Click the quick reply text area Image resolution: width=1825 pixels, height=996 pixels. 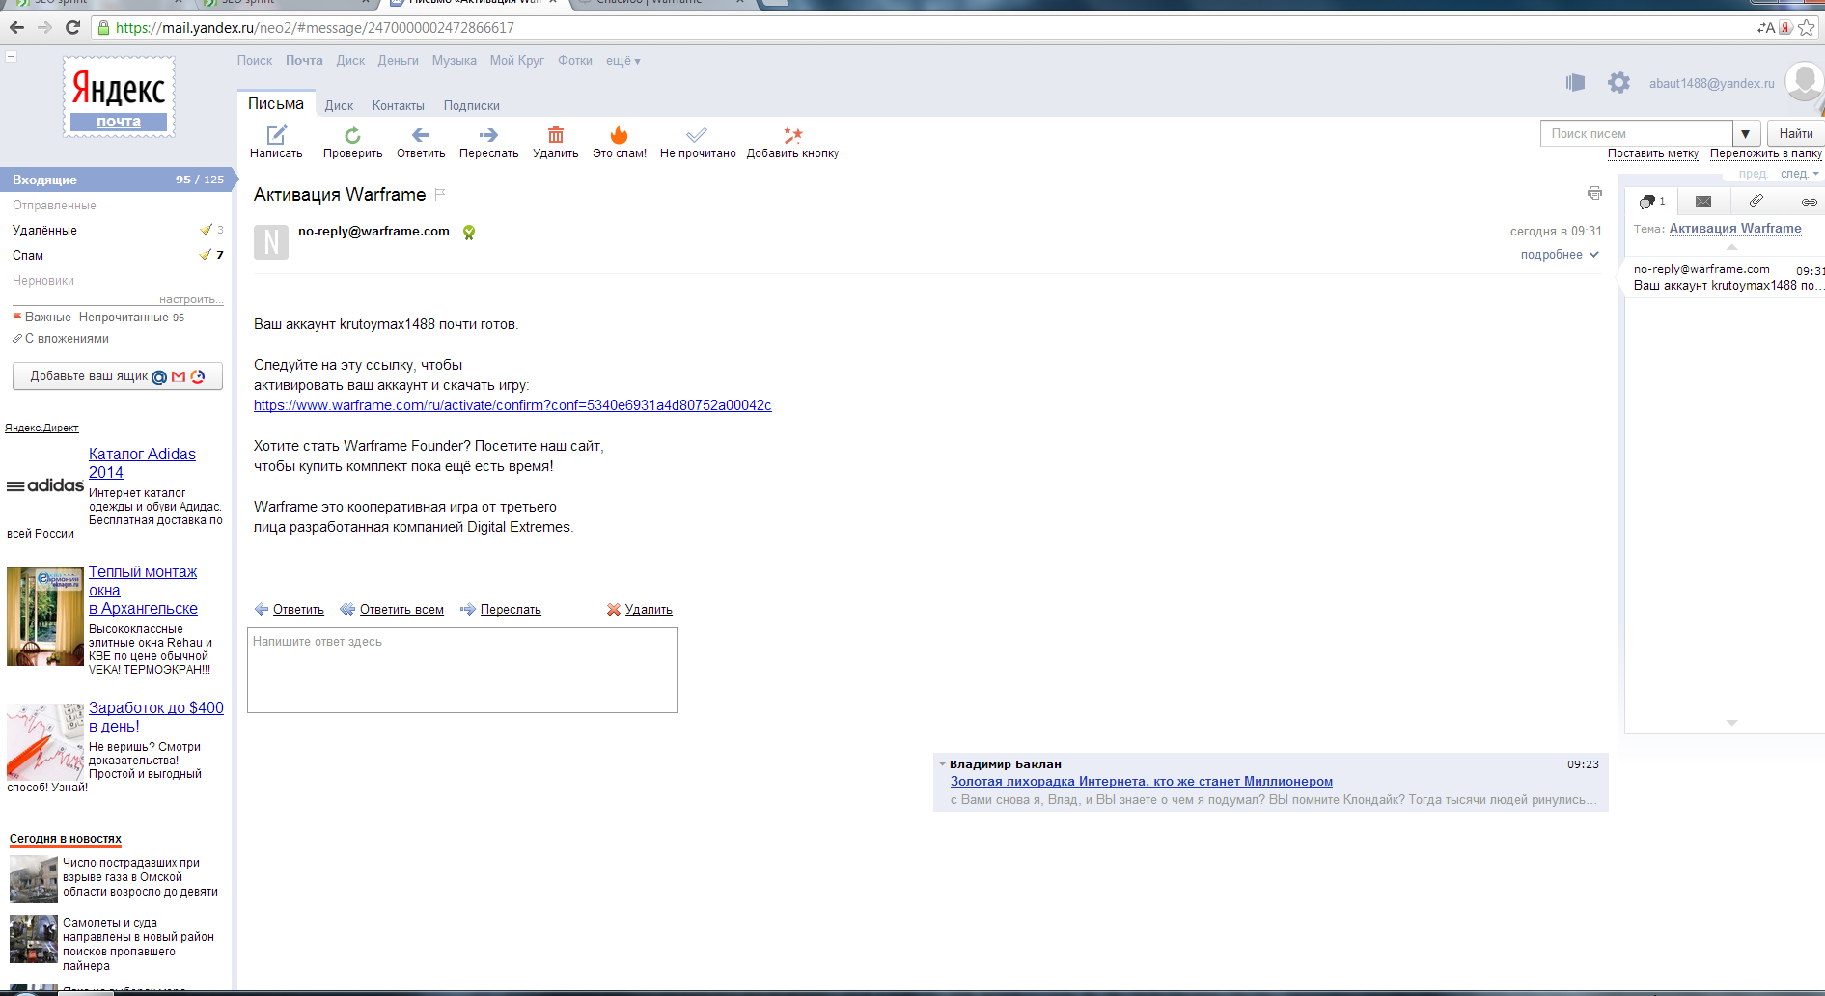[462, 671]
